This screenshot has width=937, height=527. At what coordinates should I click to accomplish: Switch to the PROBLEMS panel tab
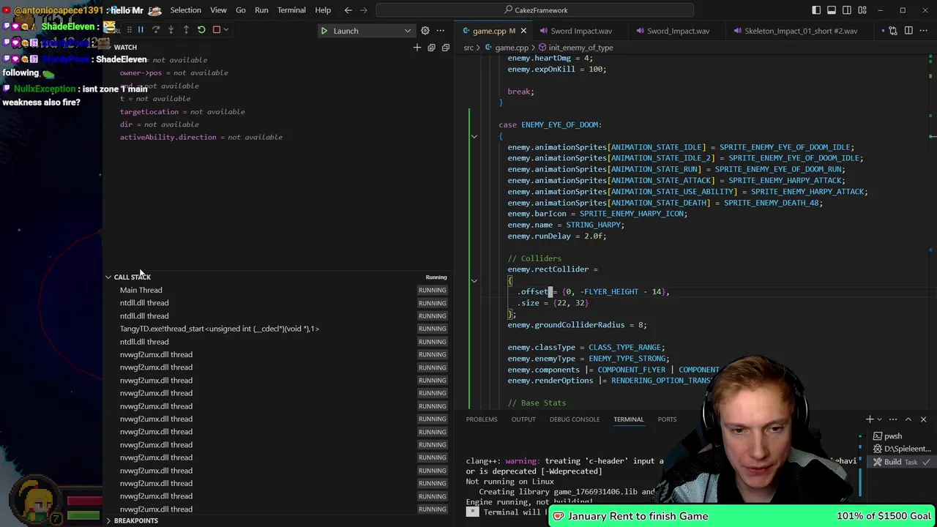click(482, 419)
